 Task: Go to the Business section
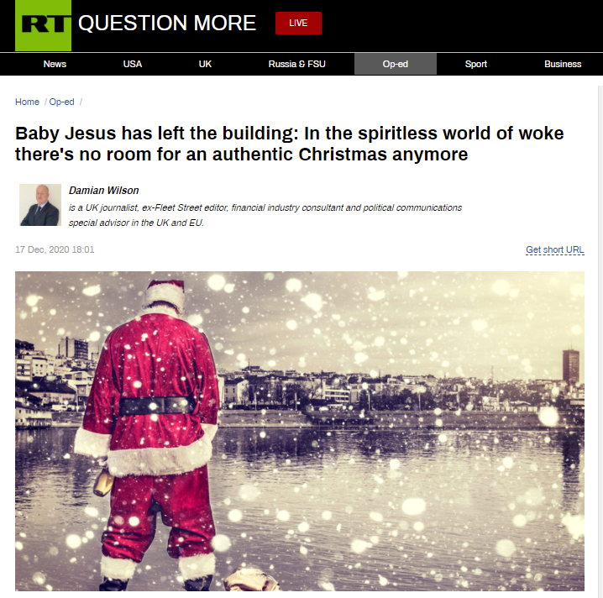point(563,64)
